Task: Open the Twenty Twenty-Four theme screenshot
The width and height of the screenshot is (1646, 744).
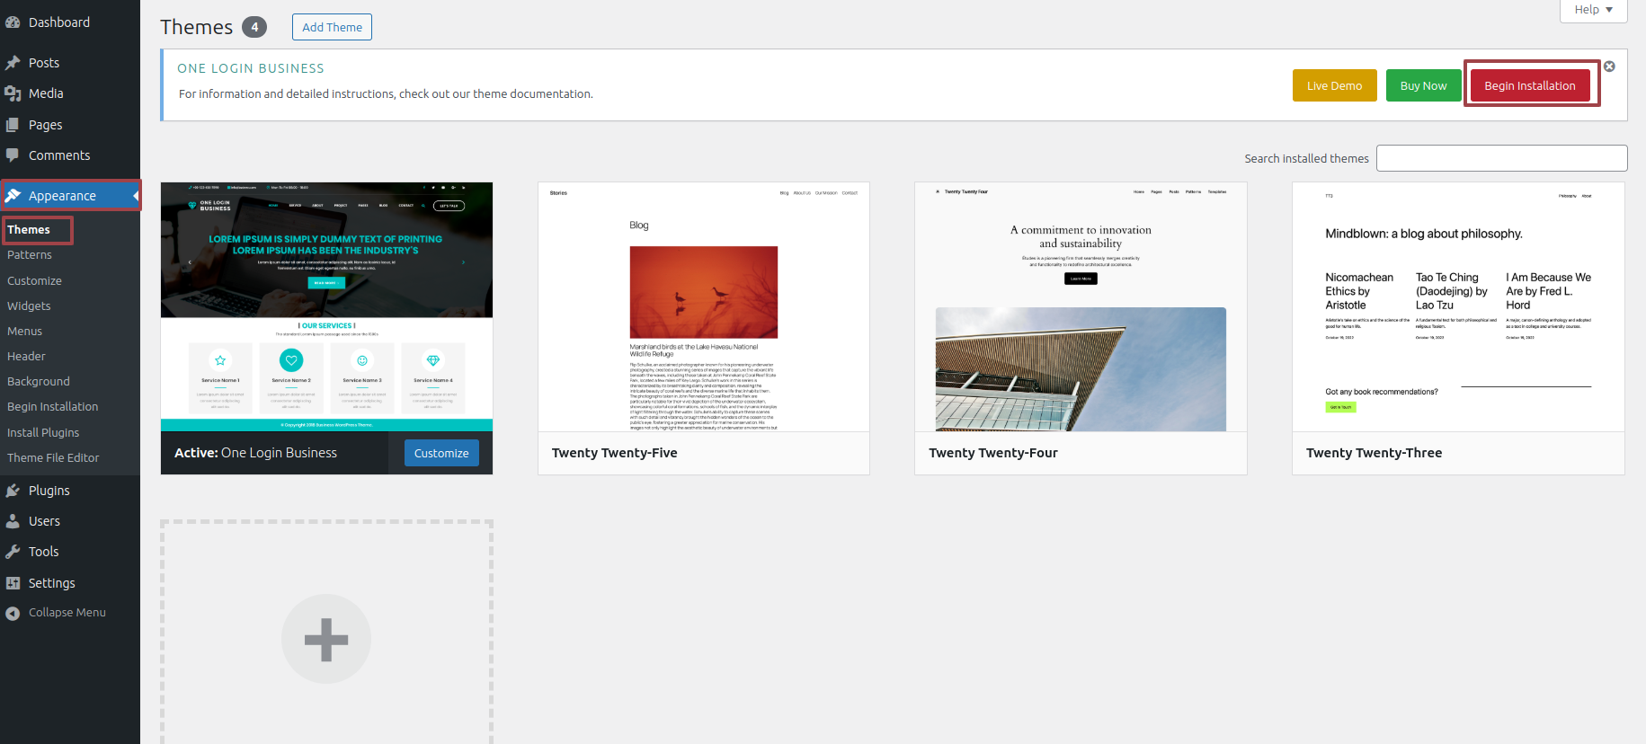Action: [x=1081, y=306]
